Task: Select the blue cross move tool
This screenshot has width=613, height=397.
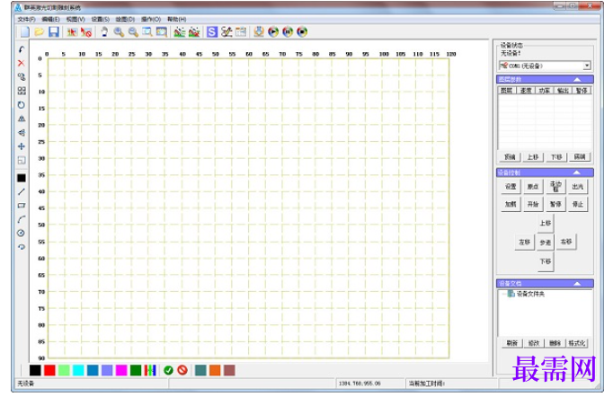Action: tap(22, 146)
